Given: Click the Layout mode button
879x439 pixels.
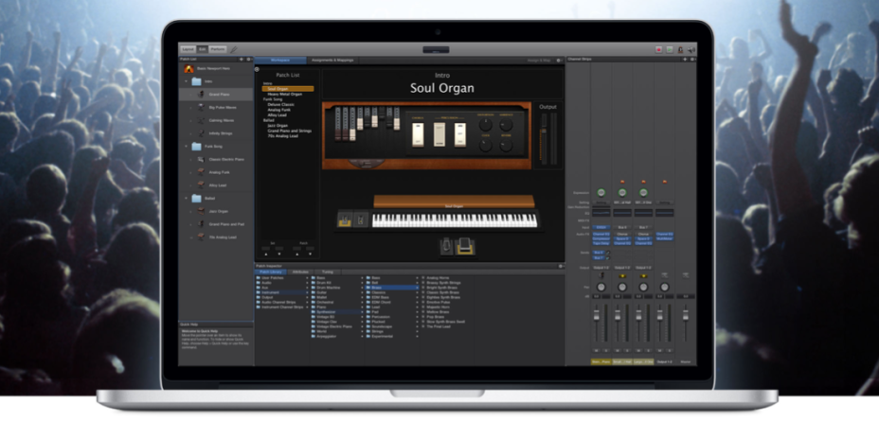Looking at the screenshot, I should [x=188, y=48].
